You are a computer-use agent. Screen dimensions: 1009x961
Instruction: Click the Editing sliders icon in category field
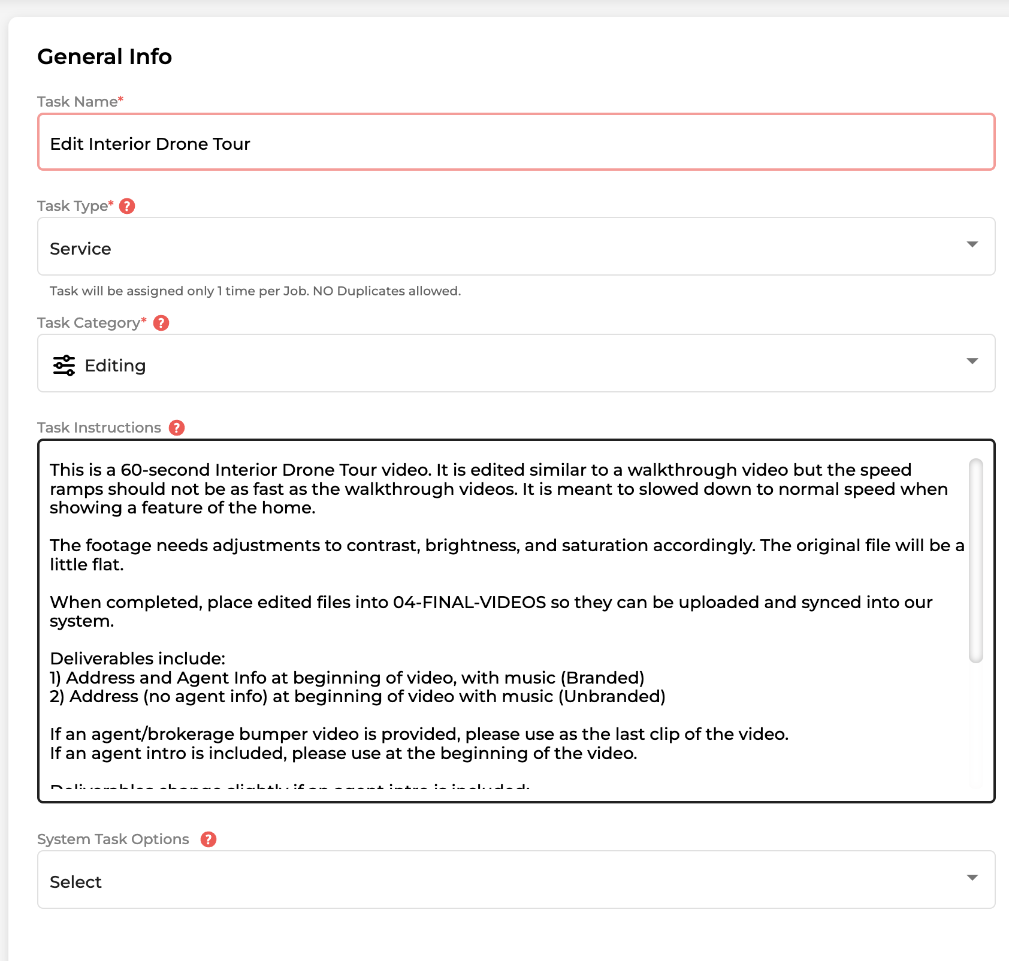(64, 365)
